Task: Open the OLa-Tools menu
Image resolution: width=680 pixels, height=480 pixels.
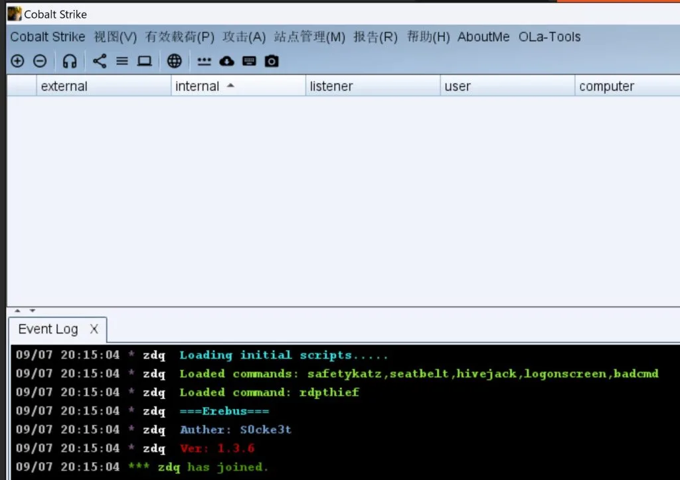Action: pyautogui.click(x=549, y=36)
